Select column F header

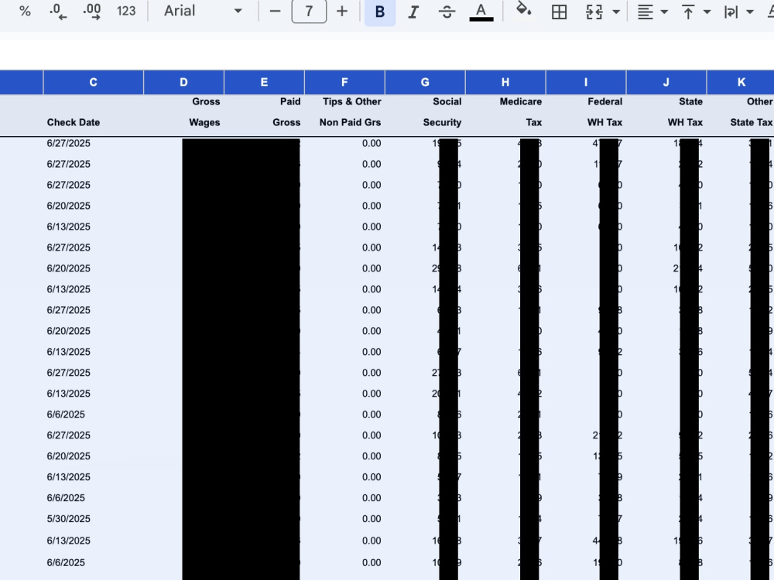(x=344, y=83)
